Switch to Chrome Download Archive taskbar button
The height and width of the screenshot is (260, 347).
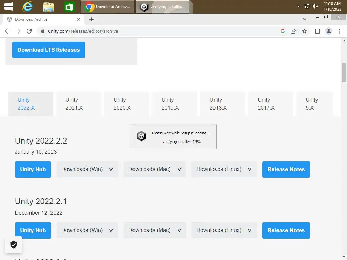[107, 7]
